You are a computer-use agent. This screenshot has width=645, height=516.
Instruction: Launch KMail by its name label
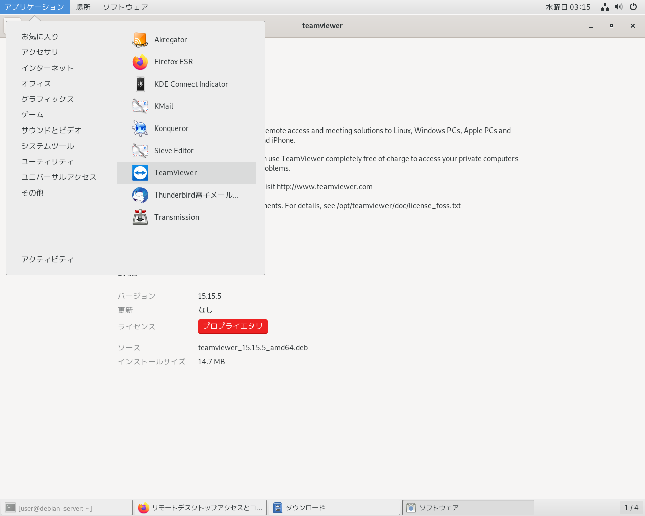coord(164,106)
